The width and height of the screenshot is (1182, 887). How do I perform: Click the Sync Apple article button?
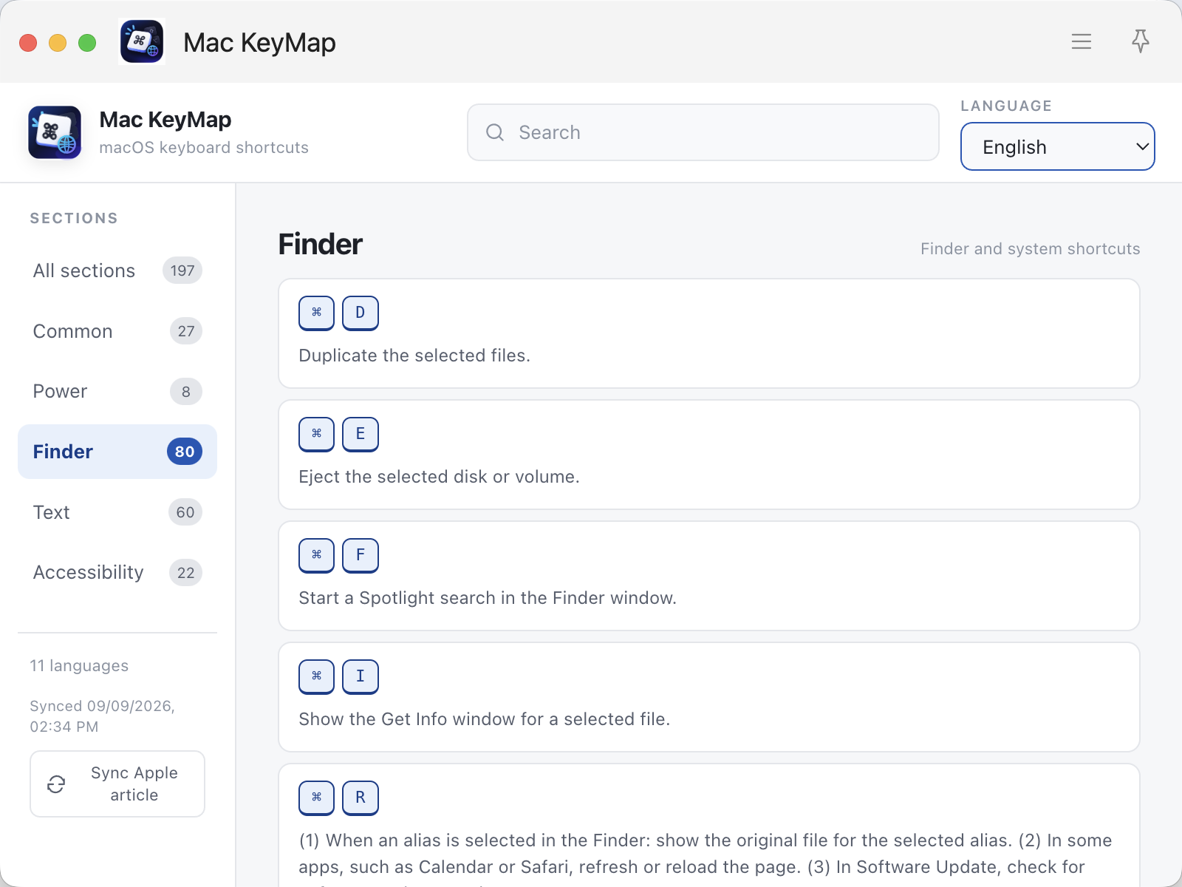[x=117, y=784]
